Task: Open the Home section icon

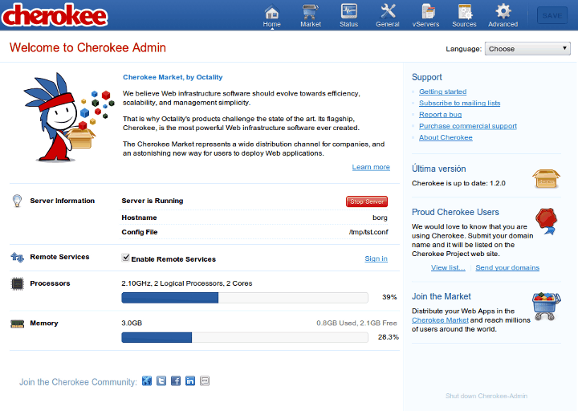Action: (271, 12)
